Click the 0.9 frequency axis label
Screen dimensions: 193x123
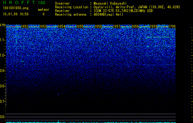tap(2, 71)
